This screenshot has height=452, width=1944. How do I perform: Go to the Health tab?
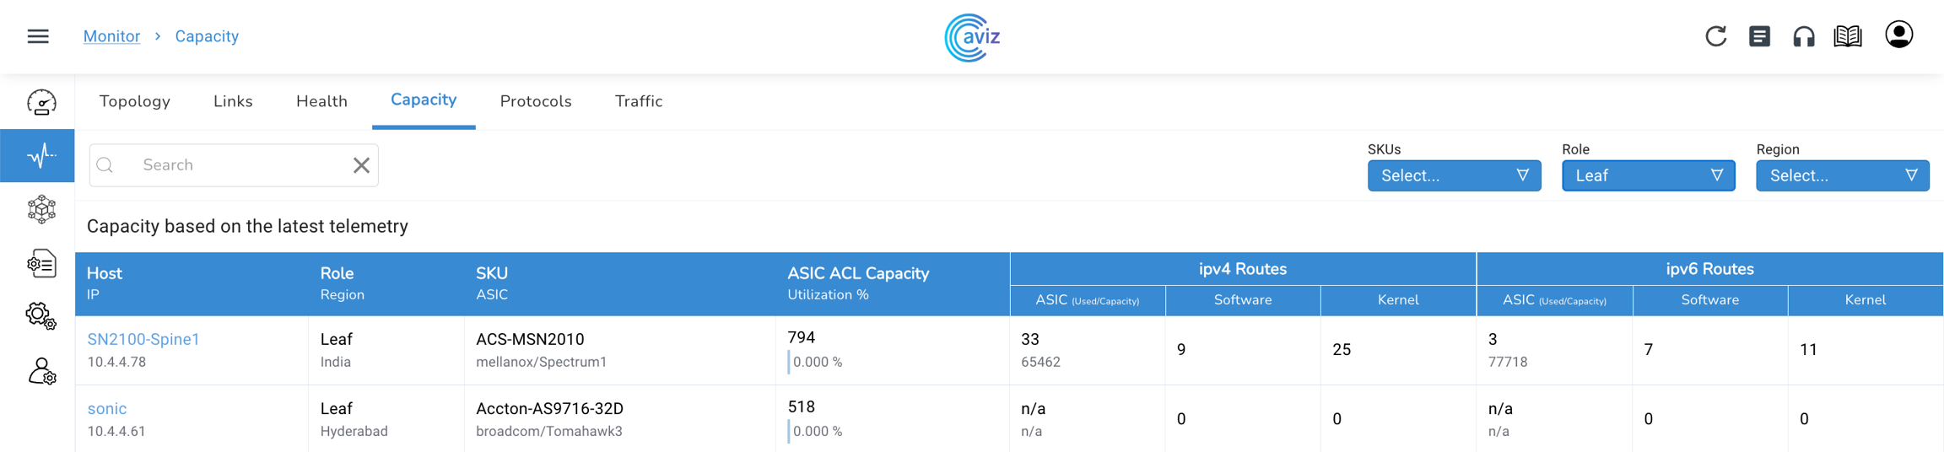tap(321, 101)
